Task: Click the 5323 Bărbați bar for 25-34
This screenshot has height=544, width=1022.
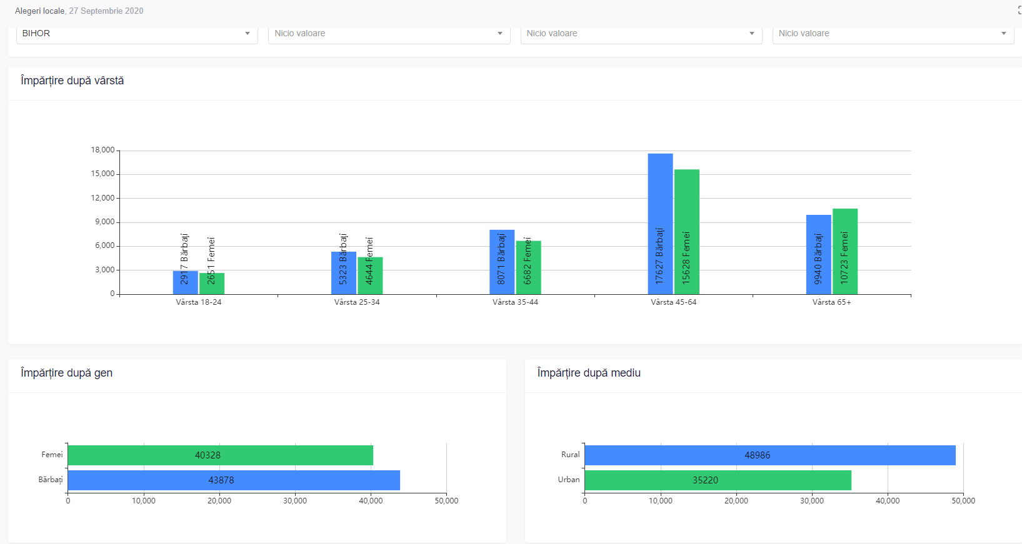Action: tap(343, 273)
